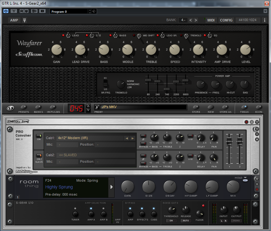Toggle Cab2 ON/SLAVE switch
Screen dimensions: 271x231
(x=39, y=156)
